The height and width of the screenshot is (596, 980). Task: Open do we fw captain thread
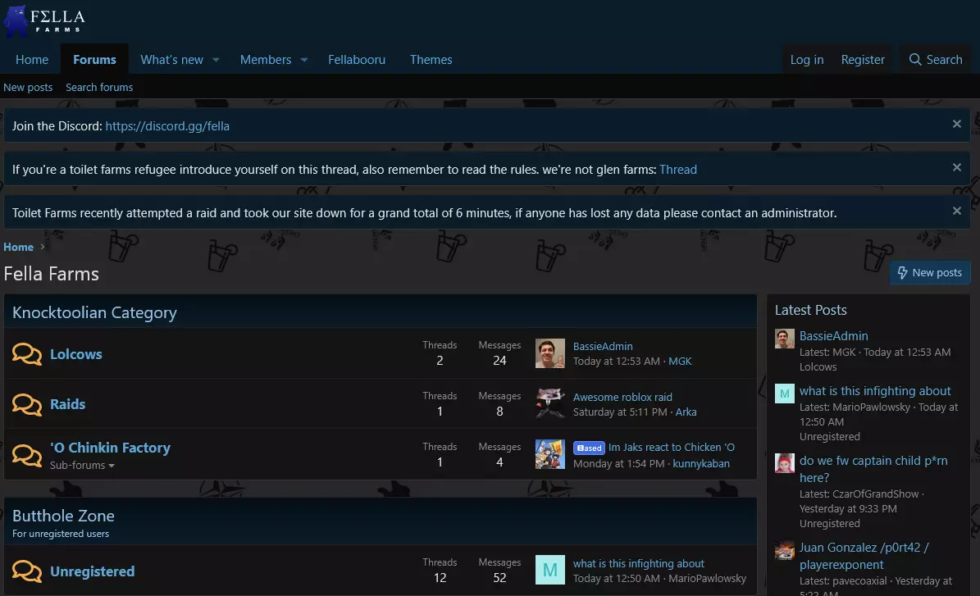coord(873,469)
